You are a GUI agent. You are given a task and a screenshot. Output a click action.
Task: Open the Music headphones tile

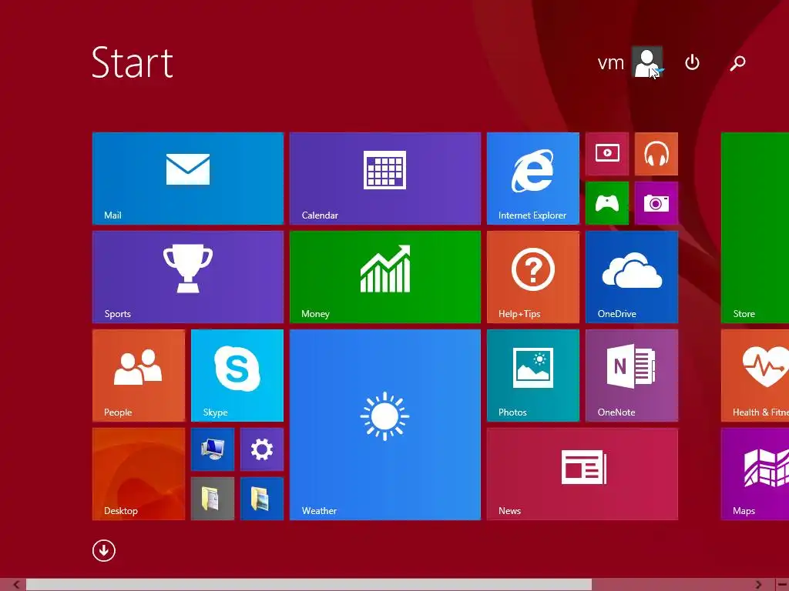(656, 154)
